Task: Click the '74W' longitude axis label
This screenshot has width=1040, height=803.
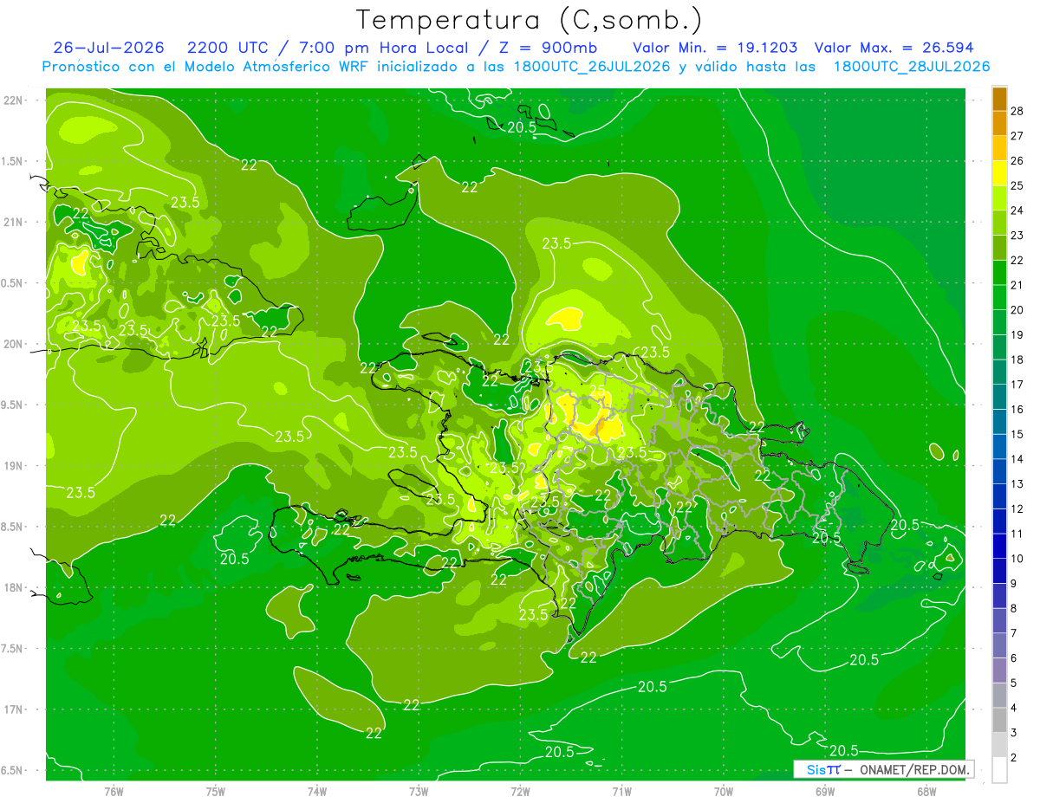Action: coord(317,792)
